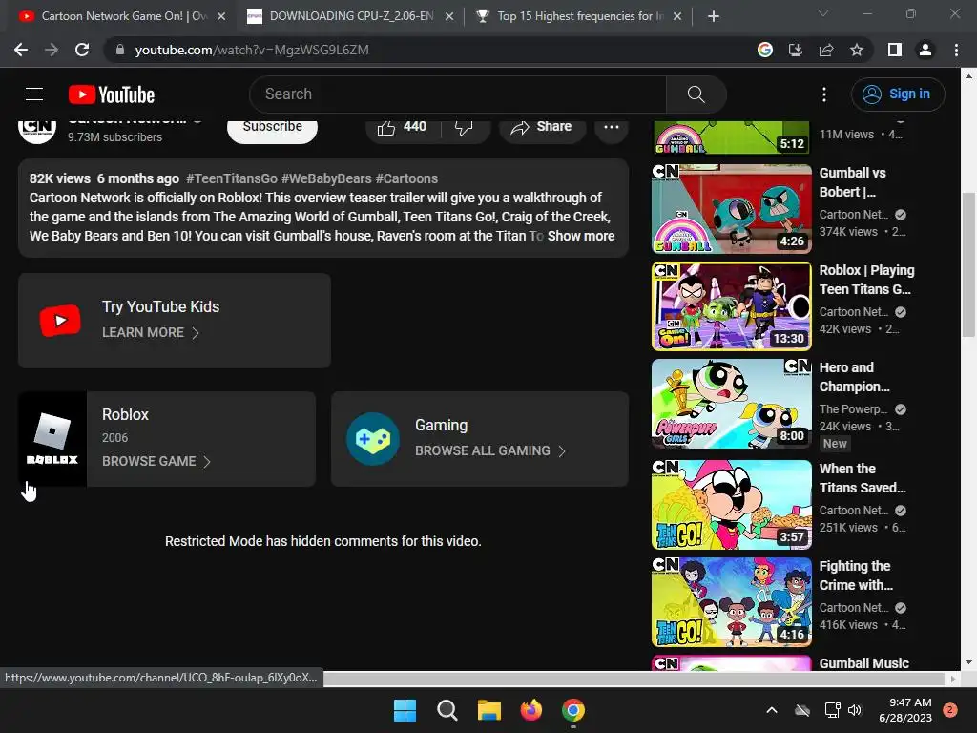Open more actions ellipsis under video
This screenshot has height=733, width=977.
[x=612, y=127]
